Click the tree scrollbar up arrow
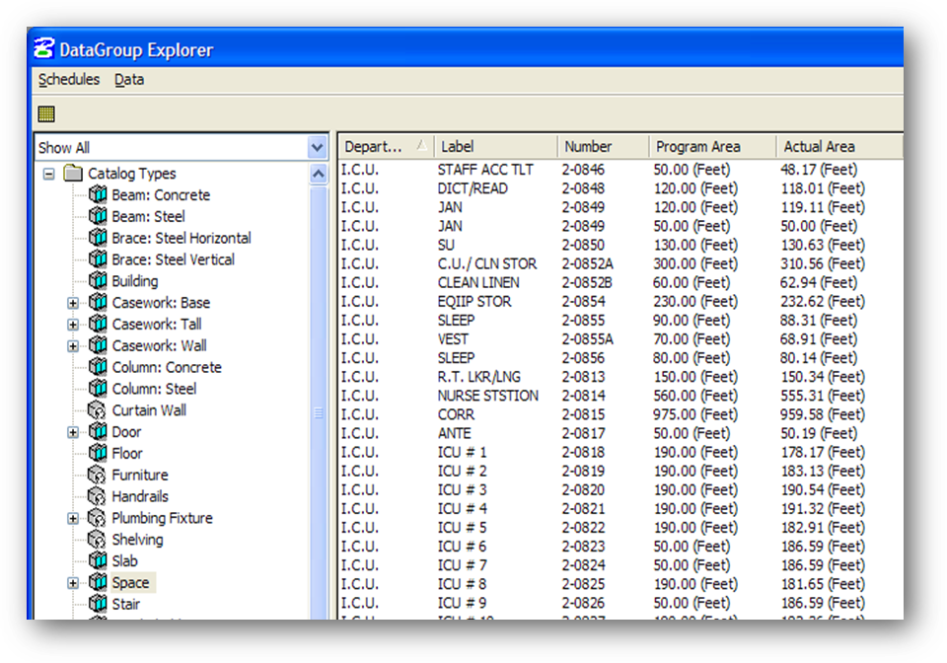Screen dimensions: 947x663 tap(319, 175)
